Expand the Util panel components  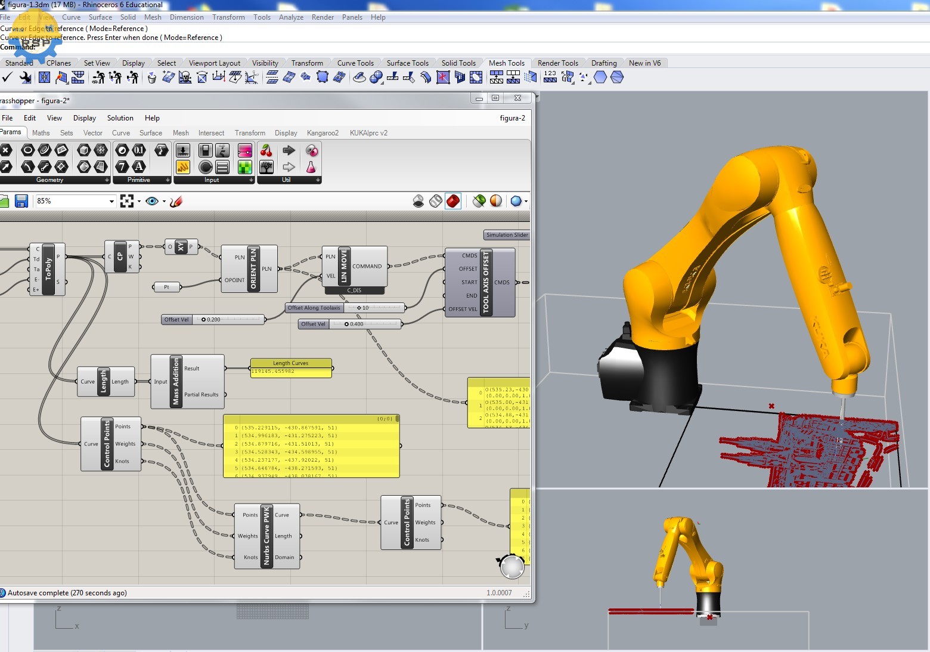coord(318,180)
